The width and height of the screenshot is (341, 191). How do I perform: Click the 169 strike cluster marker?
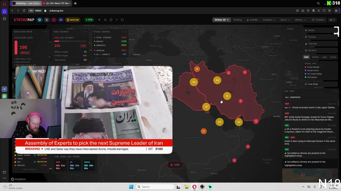(239, 122)
